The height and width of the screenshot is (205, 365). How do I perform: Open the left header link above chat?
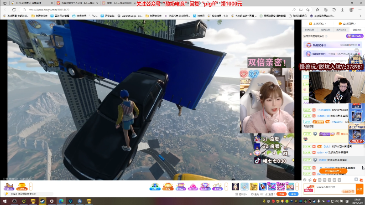click(317, 24)
